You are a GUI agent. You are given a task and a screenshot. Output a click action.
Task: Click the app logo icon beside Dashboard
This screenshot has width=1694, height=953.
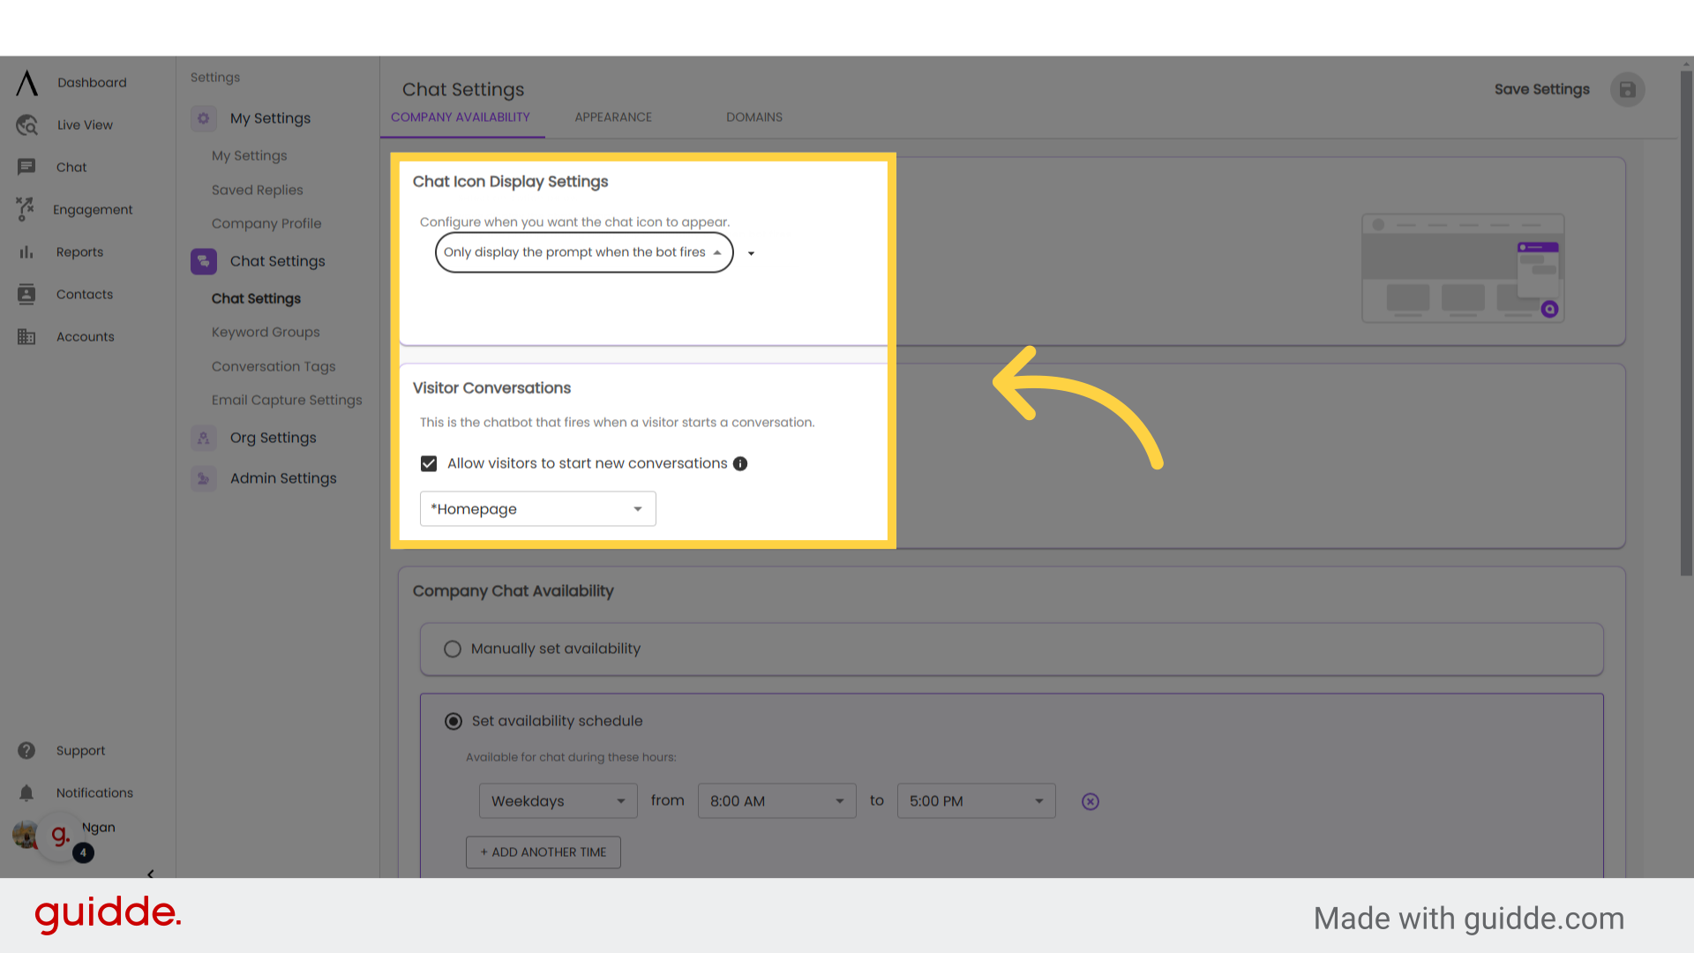[x=26, y=83]
